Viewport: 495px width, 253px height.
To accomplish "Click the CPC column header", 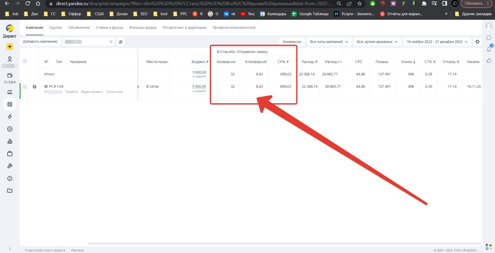I will (359, 62).
